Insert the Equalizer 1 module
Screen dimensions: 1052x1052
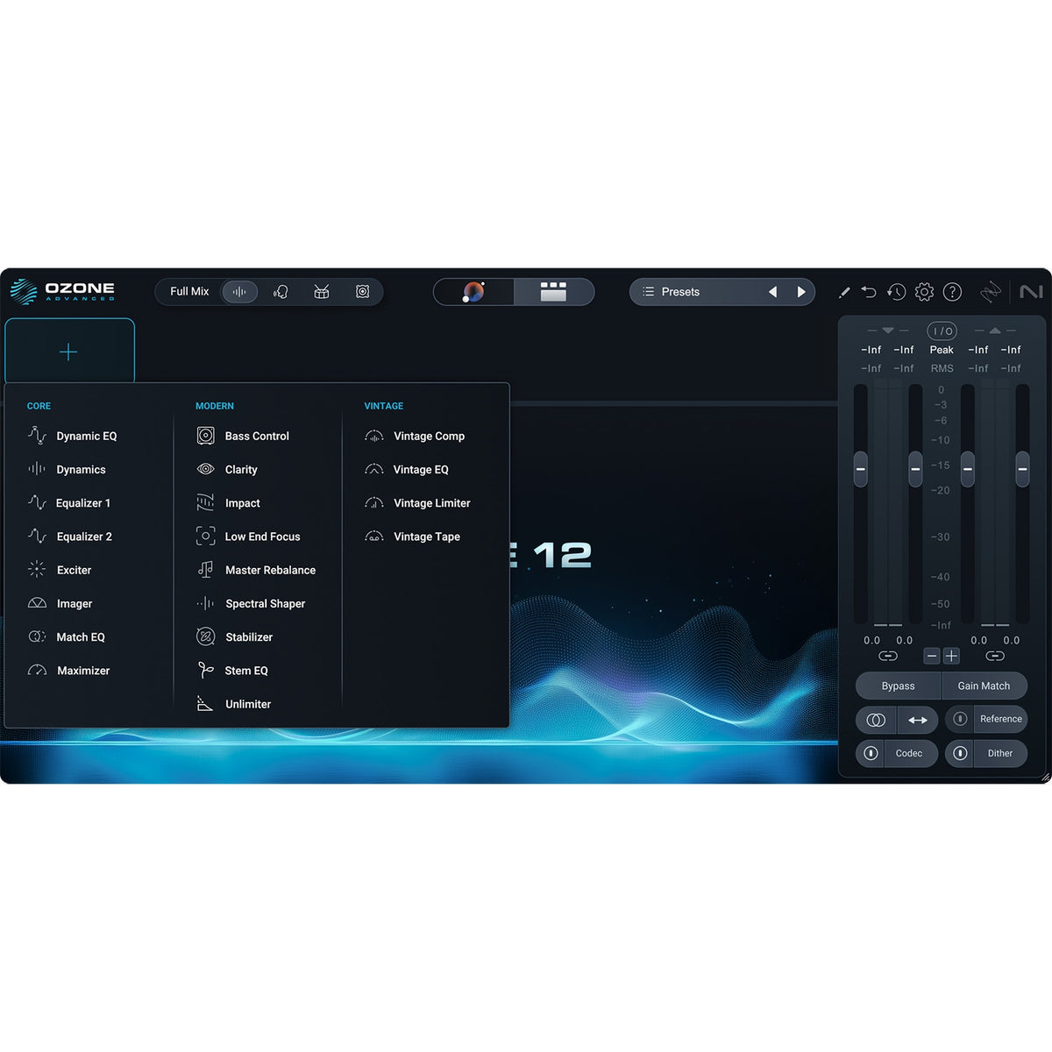pyautogui.click(x=69, y=503)
